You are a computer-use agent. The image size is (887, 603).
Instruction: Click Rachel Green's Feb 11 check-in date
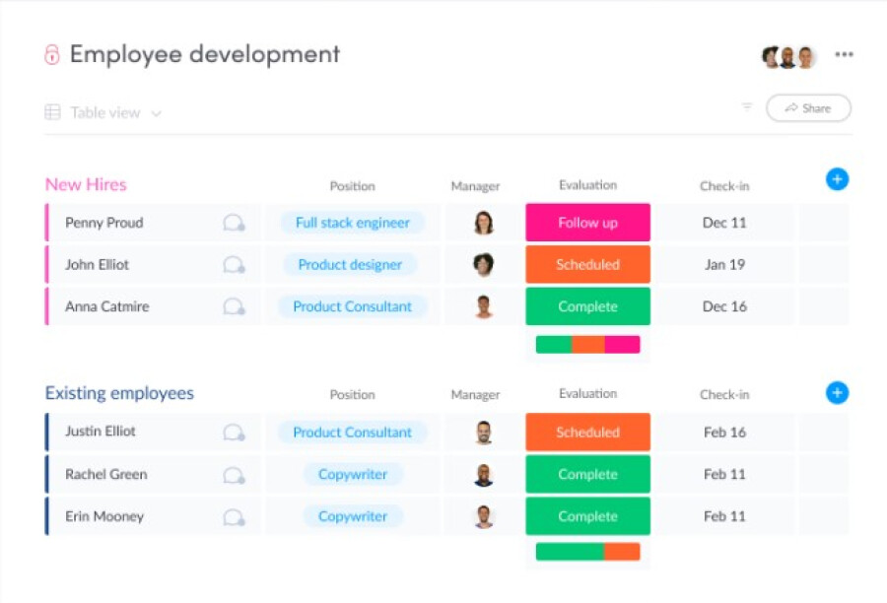[724, 475]
